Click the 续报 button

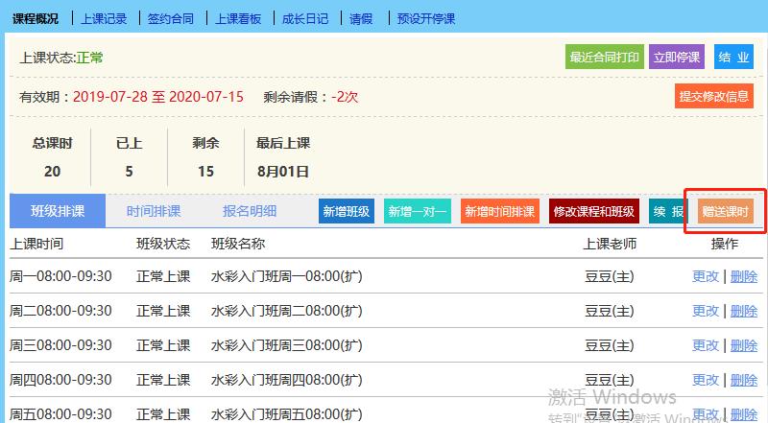668,212
